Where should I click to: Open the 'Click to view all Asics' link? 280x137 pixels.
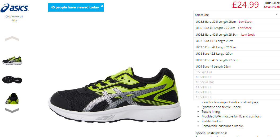tap(14, 18)
